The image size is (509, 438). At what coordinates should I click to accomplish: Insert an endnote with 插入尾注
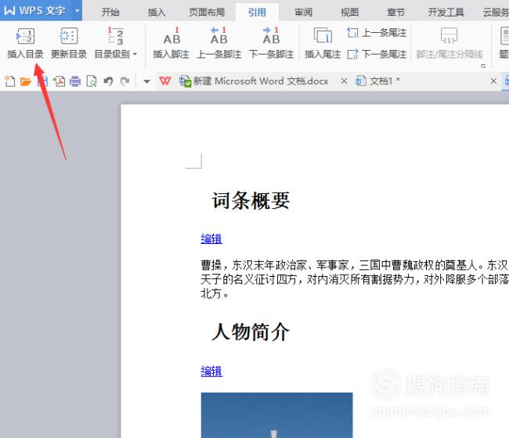point(323,43)
